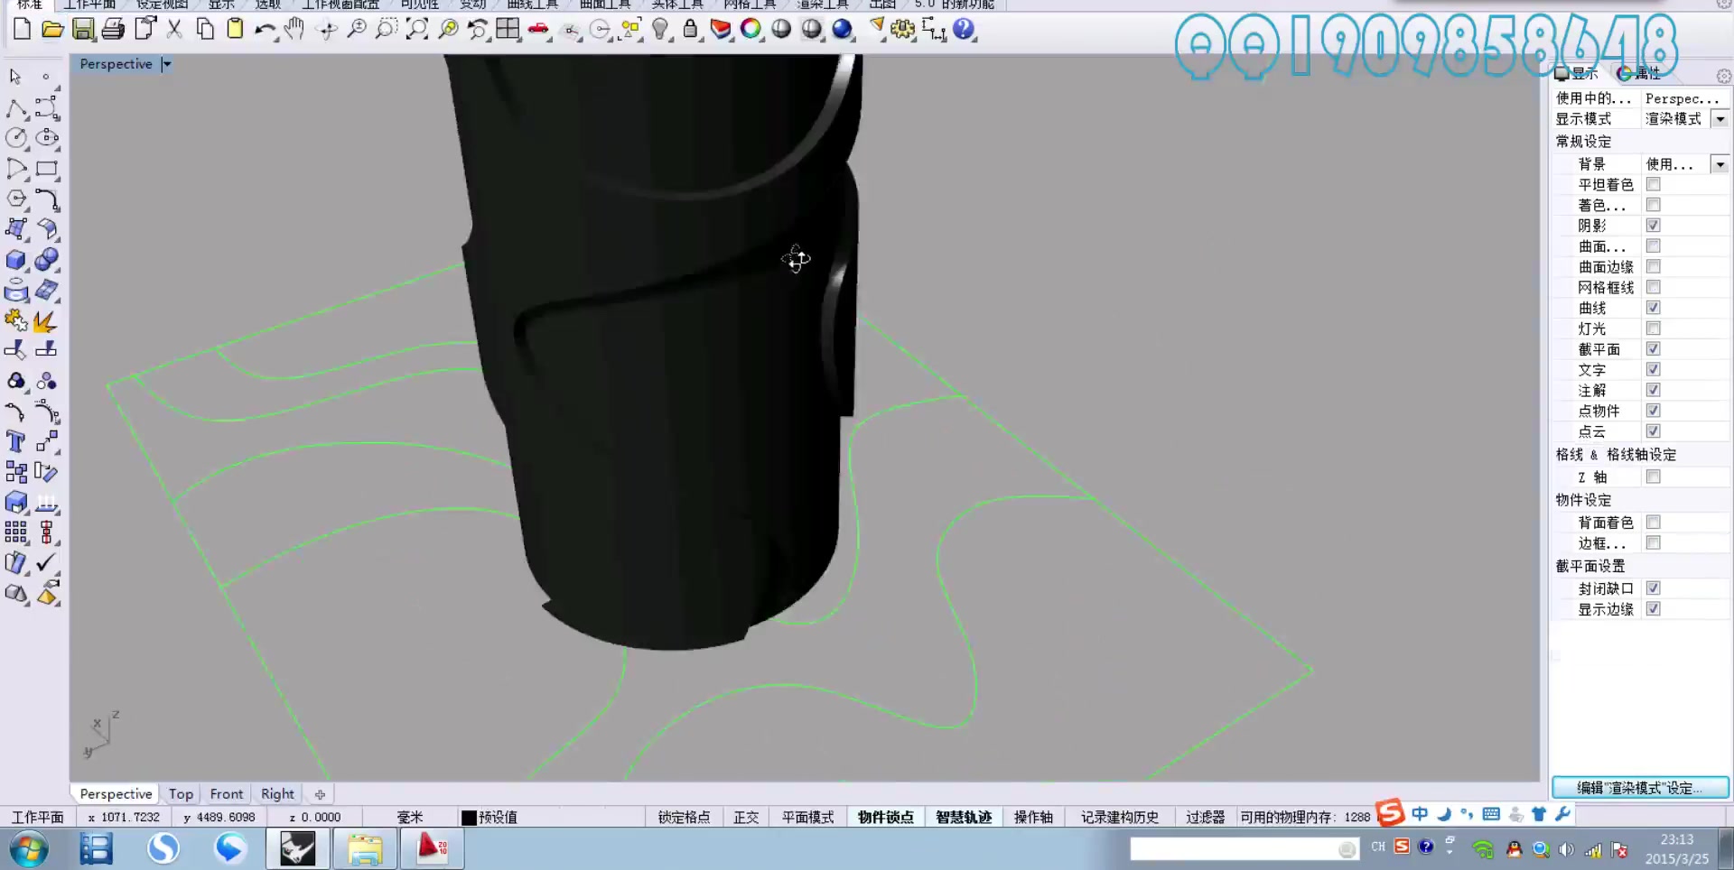Click the Lock objects padlock icon
The width and height of the screenshot is (1734, 870).
tap(690, 29)
